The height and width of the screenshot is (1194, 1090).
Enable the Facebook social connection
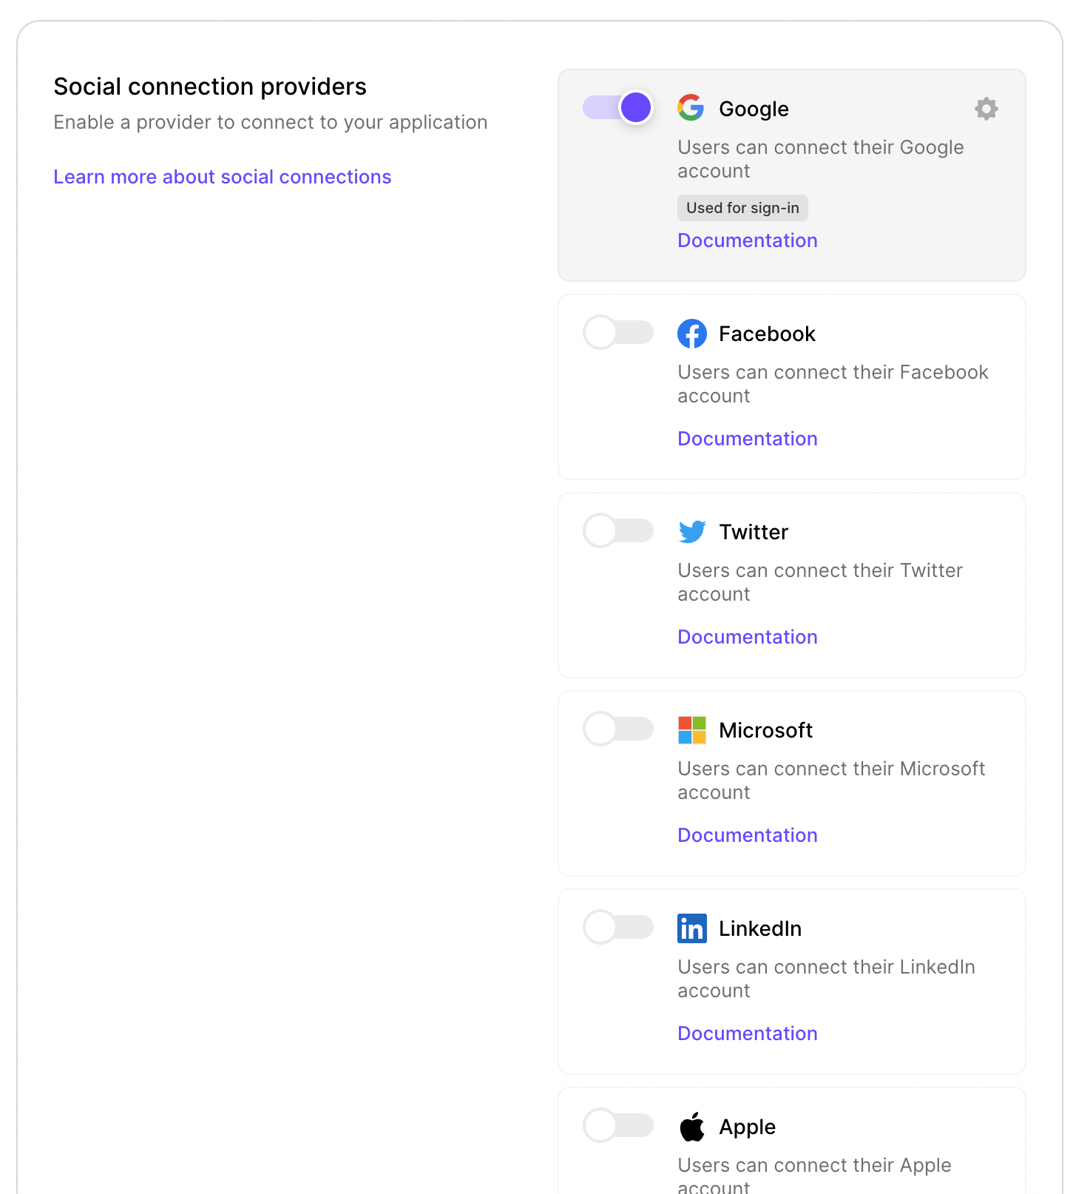(618, 333)
